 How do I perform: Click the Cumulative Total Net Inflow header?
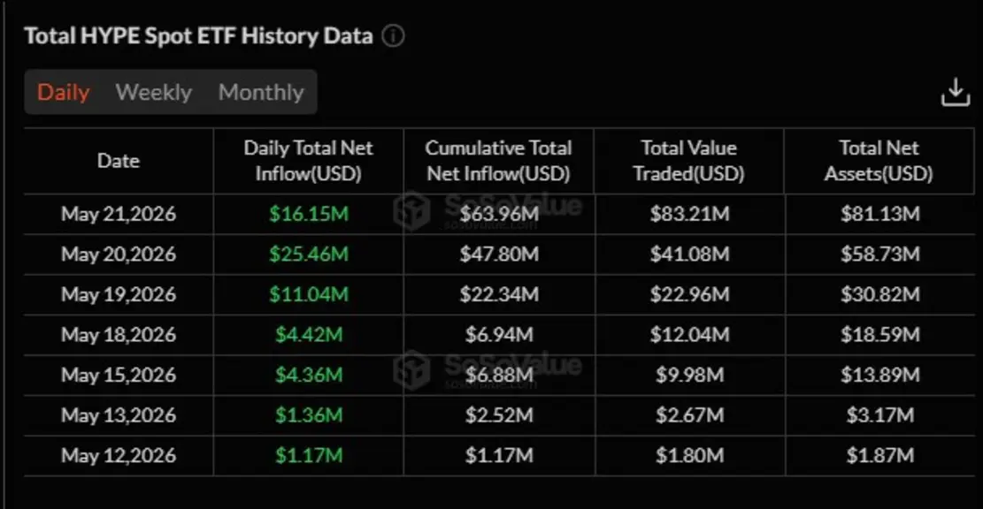498,161
